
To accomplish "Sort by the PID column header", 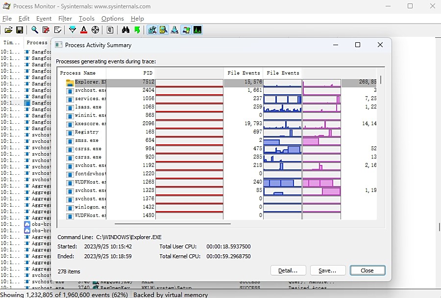I will click(x=130, y=73).
